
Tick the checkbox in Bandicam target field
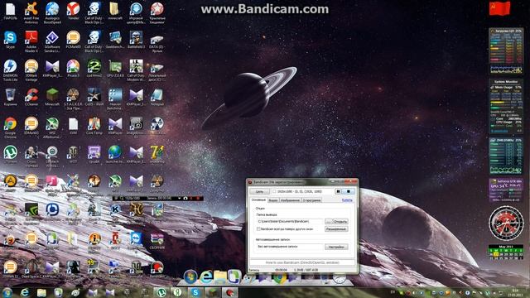[x=274, y=191]
